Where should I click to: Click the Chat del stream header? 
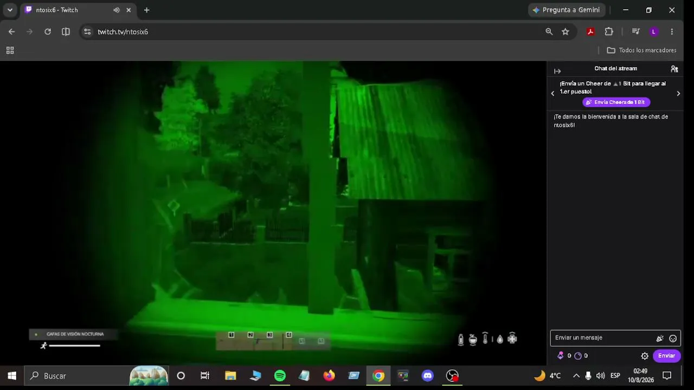615,69
